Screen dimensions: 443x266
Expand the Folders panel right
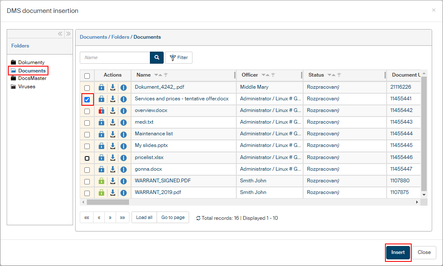click(x=68, y=34)
